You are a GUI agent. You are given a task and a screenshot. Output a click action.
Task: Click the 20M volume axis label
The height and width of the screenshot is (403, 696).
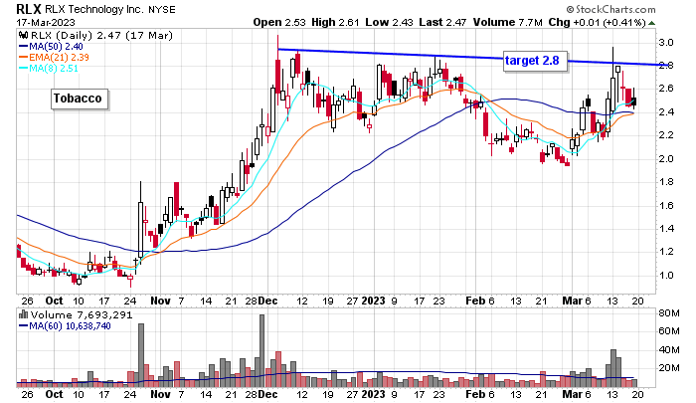[x=669, y=368]
